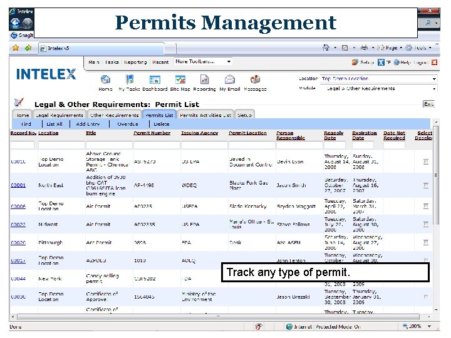Open the Dashboard icon
This screenshot has width=451, height=338.
[155, 79]
